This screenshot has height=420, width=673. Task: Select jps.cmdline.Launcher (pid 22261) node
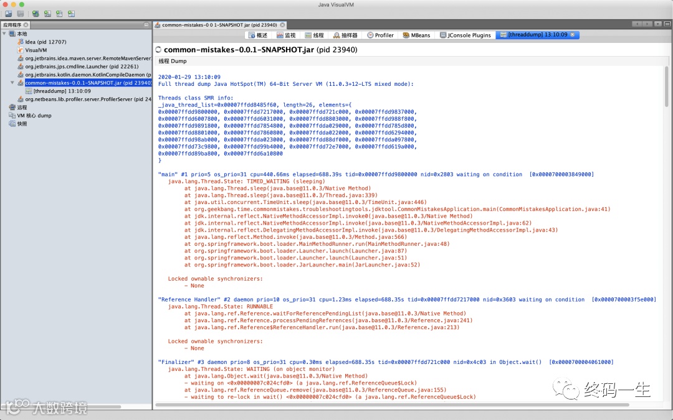tap(82, 66)
